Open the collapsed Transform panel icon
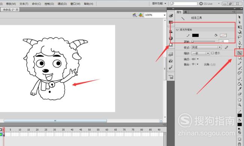 click(171, 45)
